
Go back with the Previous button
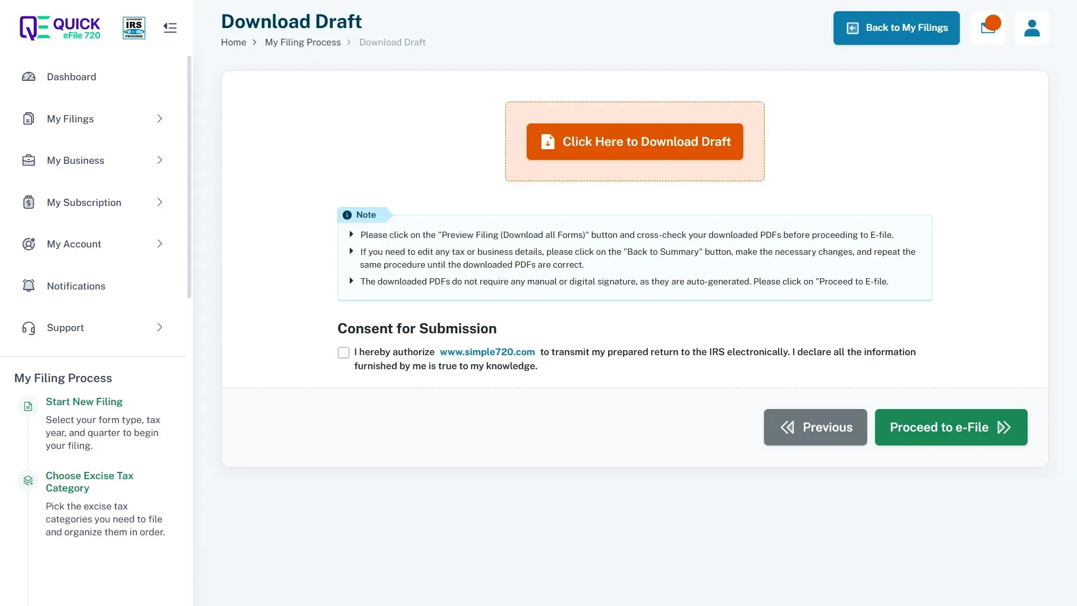coord(815,427)
